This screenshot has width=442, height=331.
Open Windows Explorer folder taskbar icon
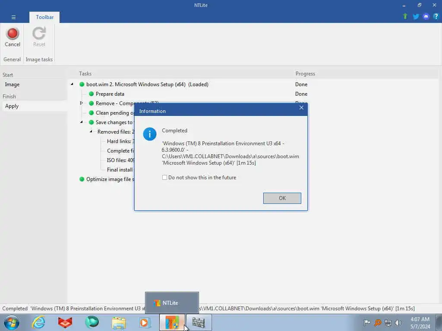119,323
